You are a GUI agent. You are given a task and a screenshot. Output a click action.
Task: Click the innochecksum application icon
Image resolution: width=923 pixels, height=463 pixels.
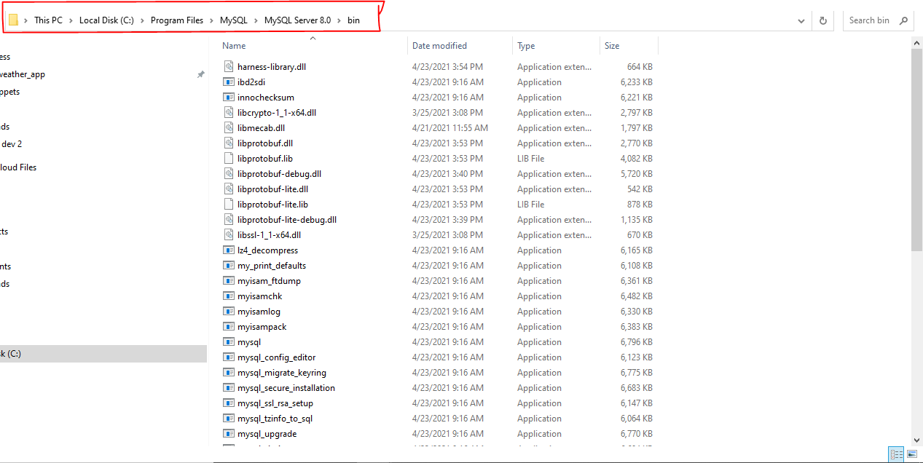(x=228, y=98)
